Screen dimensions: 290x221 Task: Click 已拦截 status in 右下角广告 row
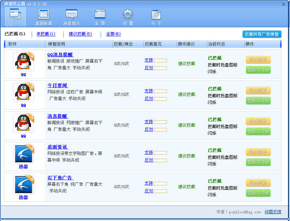click(x=215, y=181)
